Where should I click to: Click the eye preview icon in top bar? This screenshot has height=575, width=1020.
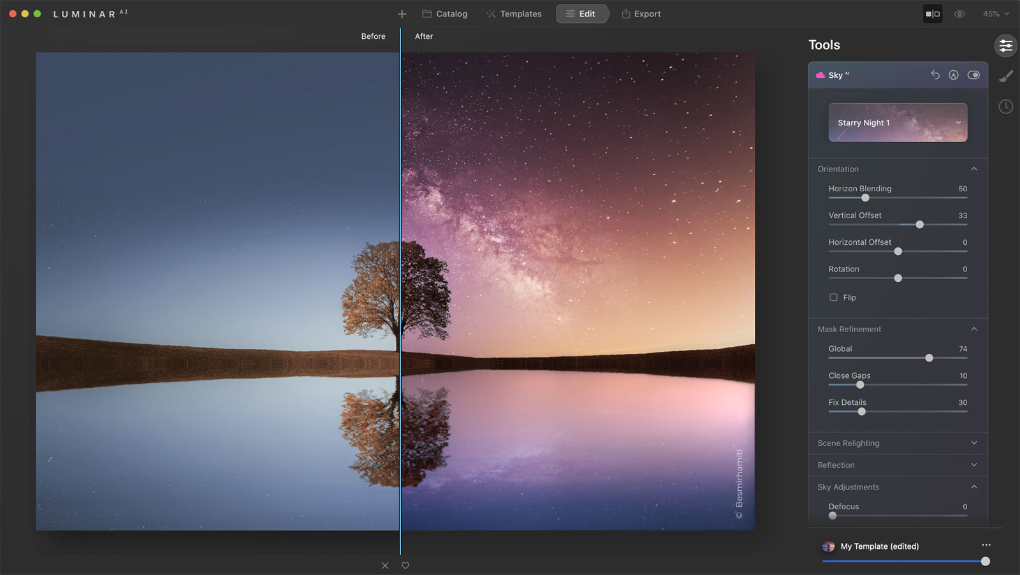coord(959,14)
